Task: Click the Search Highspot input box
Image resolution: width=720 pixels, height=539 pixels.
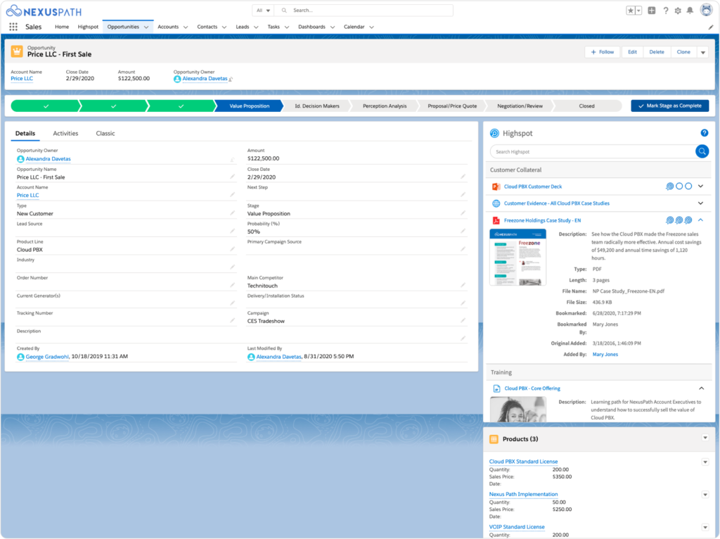Action: (x=593, y=151)
